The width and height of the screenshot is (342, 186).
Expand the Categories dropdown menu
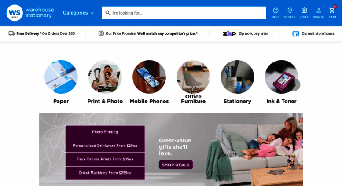pos(78,13)
